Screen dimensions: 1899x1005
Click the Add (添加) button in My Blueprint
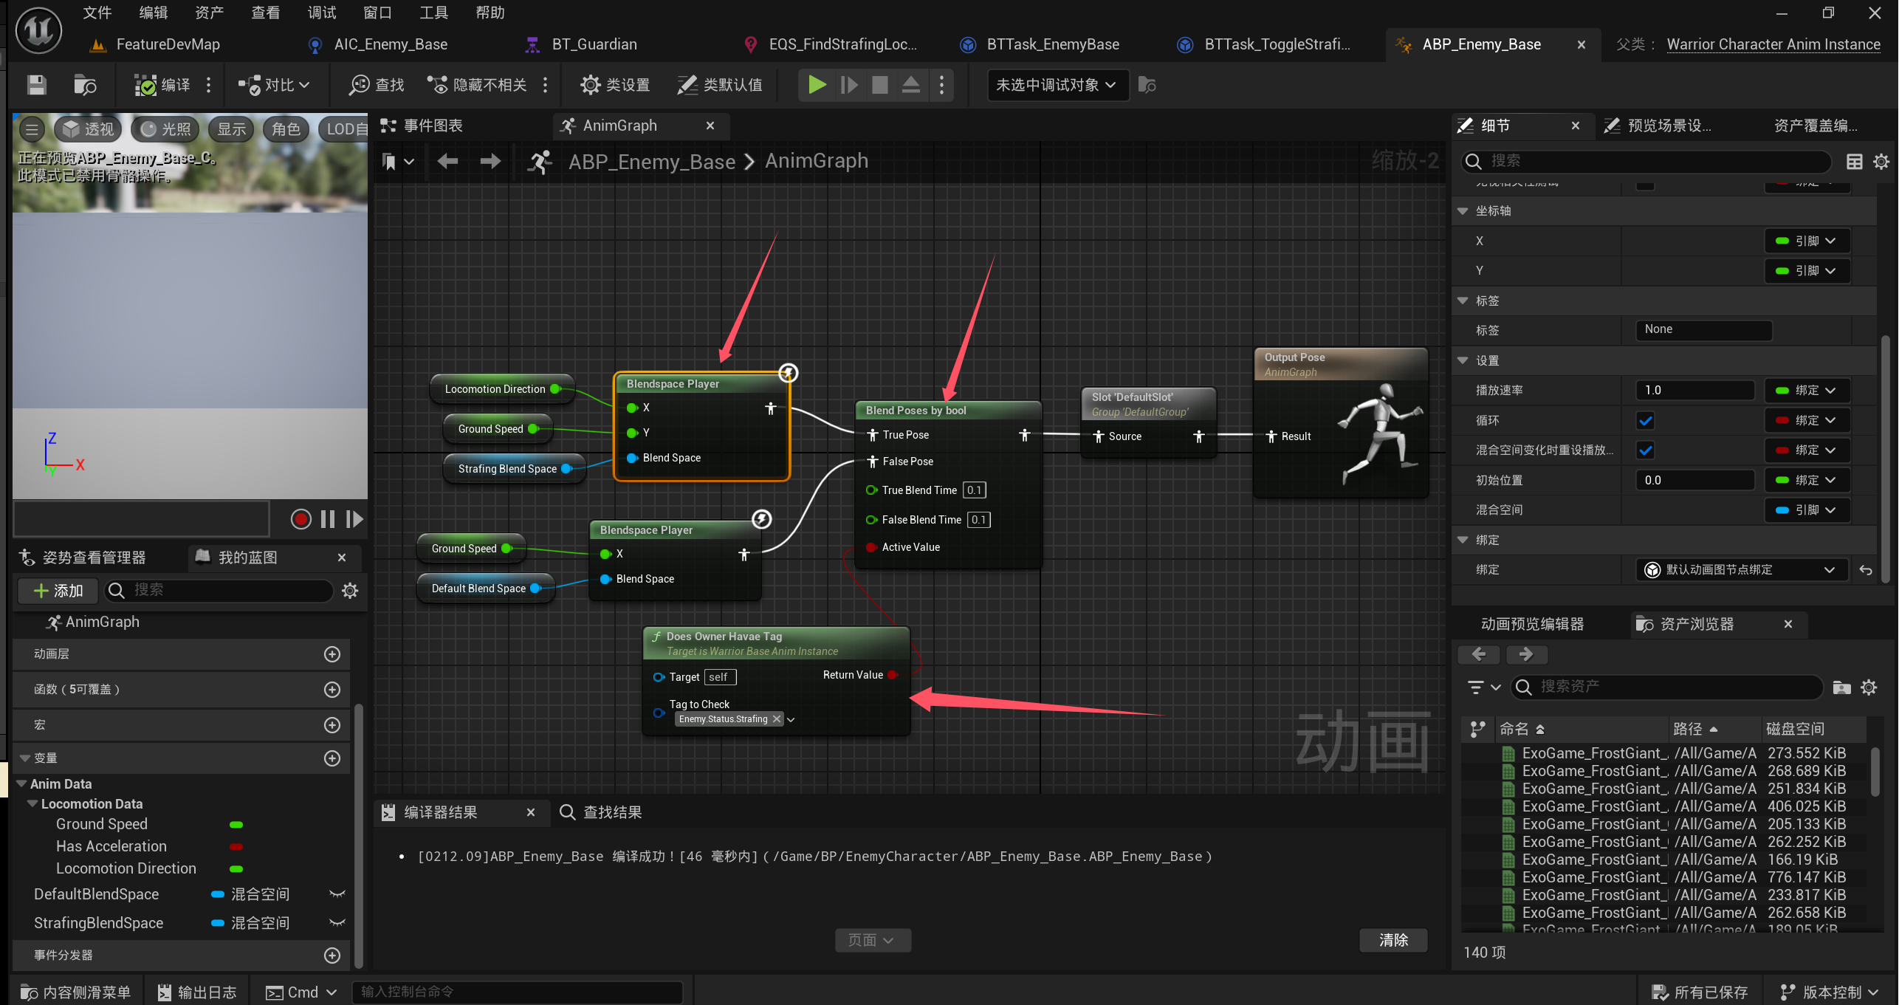[x=58, y=590]
